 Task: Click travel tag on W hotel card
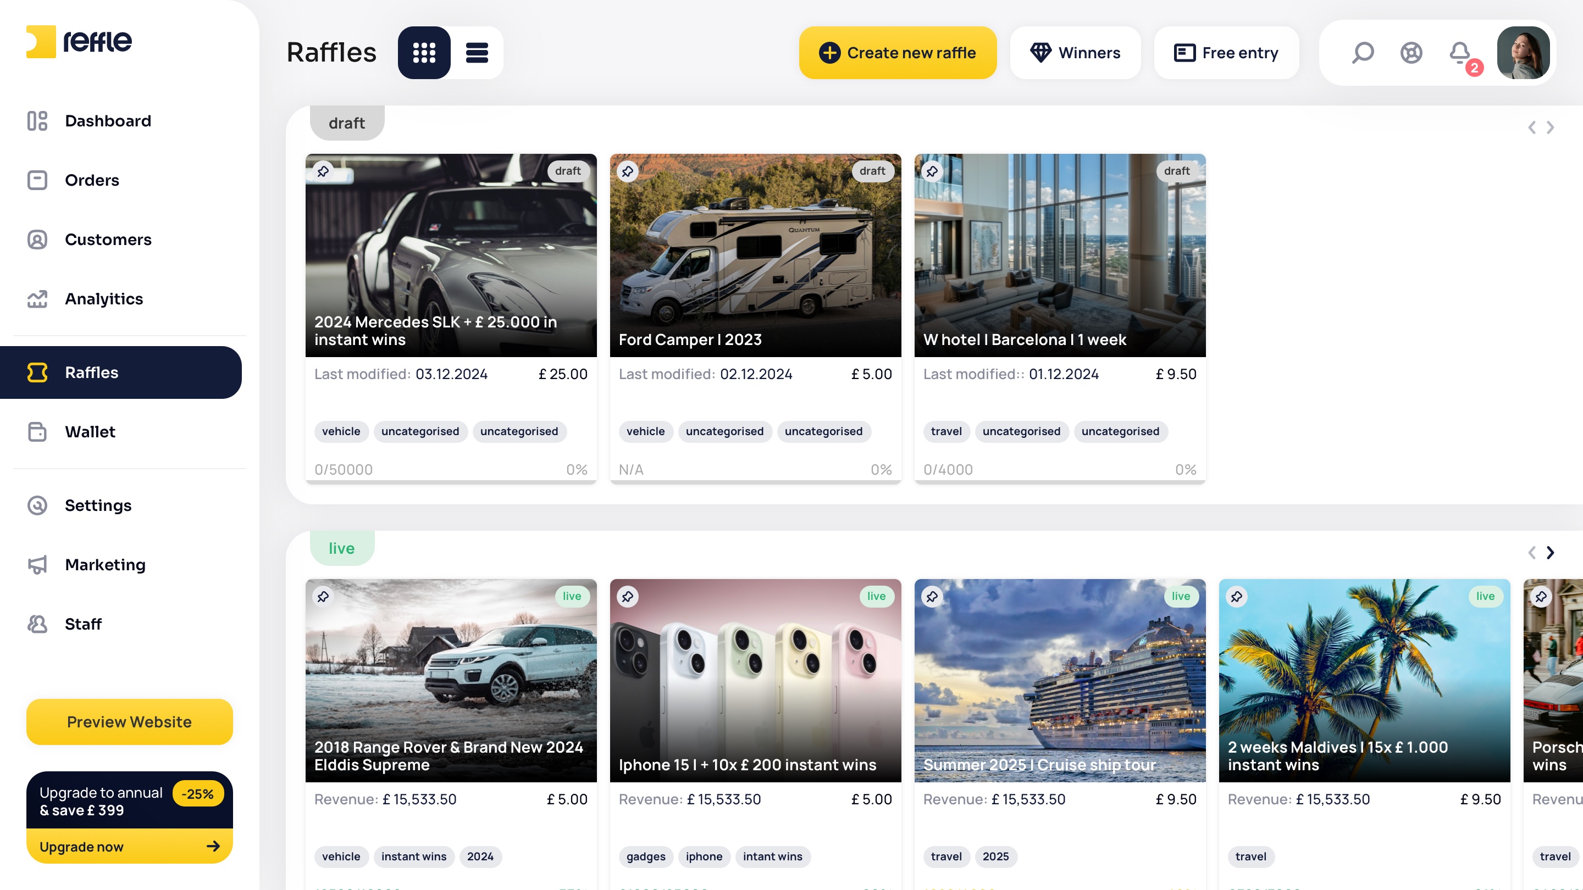click(x=947, y=431)
